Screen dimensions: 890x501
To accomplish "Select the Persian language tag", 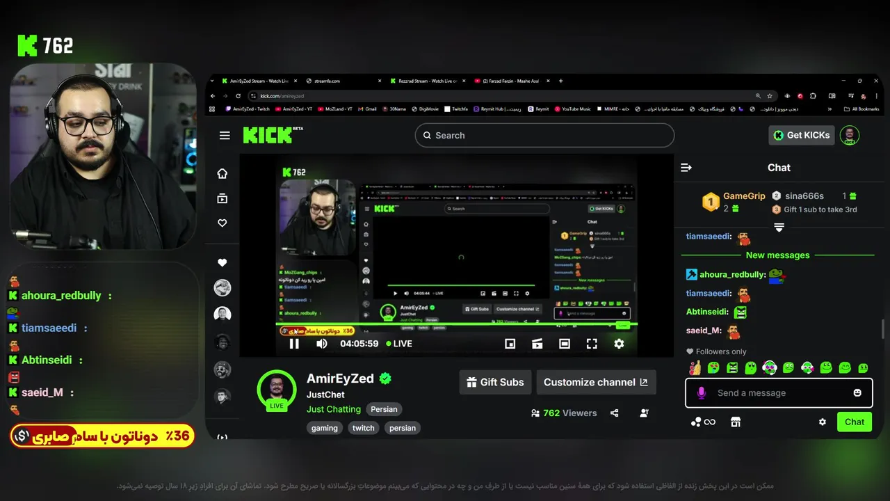I will pos(384,409).
